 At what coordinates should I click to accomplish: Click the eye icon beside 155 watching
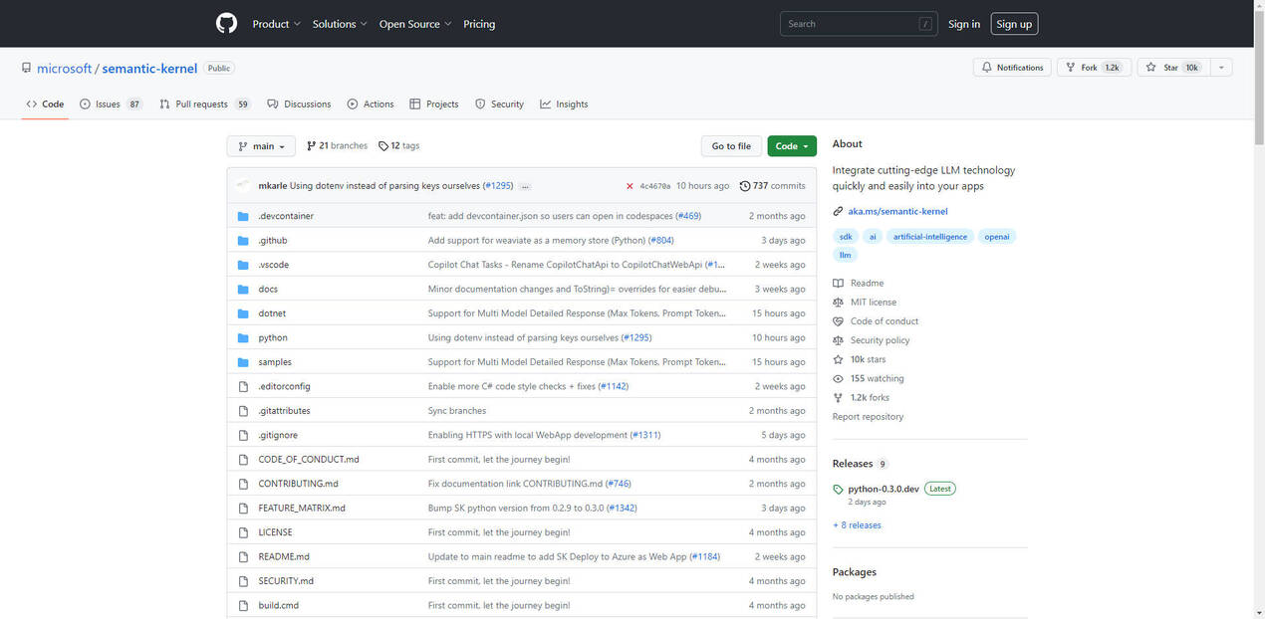pos(838,379)
